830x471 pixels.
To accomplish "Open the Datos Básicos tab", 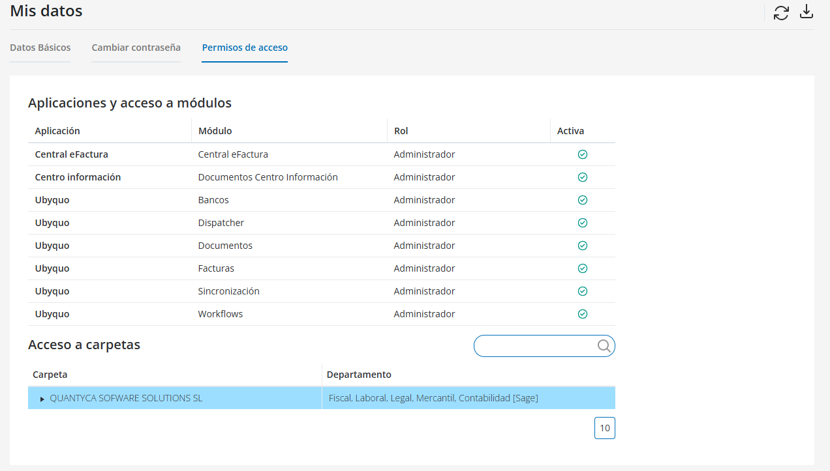I will (x=40, y=48).
